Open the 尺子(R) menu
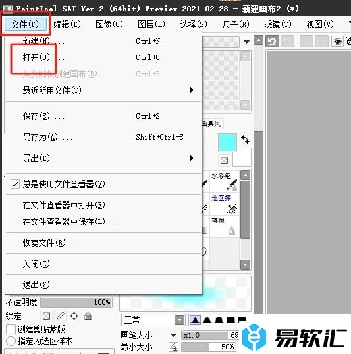Viewport: 351px width, 354px height. click(236, 24)
